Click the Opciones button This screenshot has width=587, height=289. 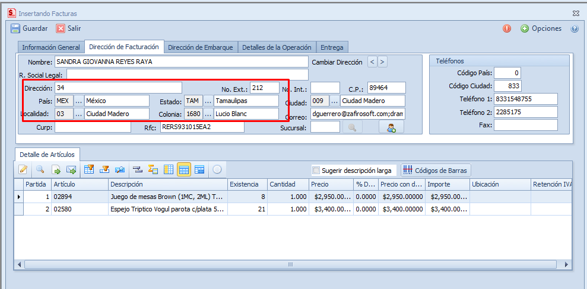click(541, 28)
